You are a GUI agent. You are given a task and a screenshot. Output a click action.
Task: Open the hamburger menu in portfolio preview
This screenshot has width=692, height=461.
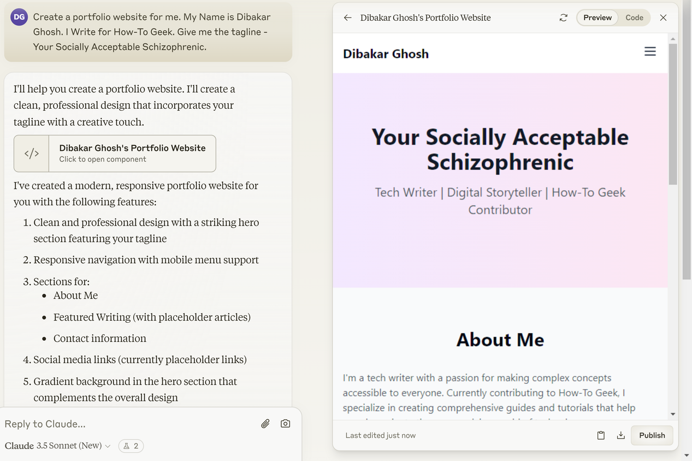650,51
